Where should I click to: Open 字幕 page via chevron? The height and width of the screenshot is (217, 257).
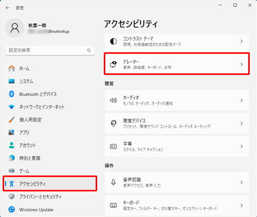click(x=242, y=146)
